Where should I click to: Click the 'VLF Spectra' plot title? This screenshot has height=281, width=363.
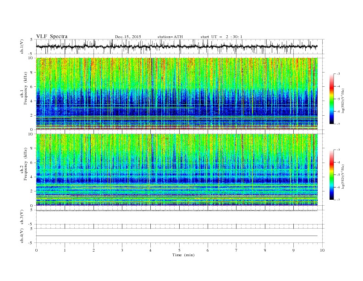[x=52, y=36]
